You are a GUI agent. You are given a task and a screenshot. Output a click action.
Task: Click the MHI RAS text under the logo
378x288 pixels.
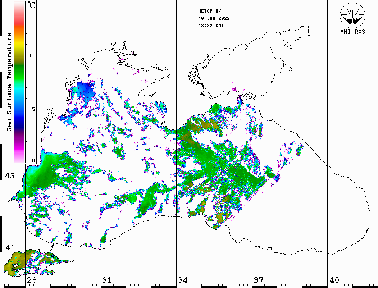[x=352, y=32]
